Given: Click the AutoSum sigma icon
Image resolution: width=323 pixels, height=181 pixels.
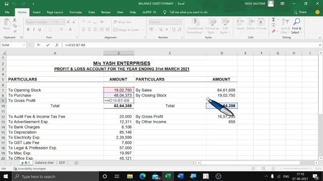Looking at the screenshot, I should pyautogui.click(x=274, y=20).
